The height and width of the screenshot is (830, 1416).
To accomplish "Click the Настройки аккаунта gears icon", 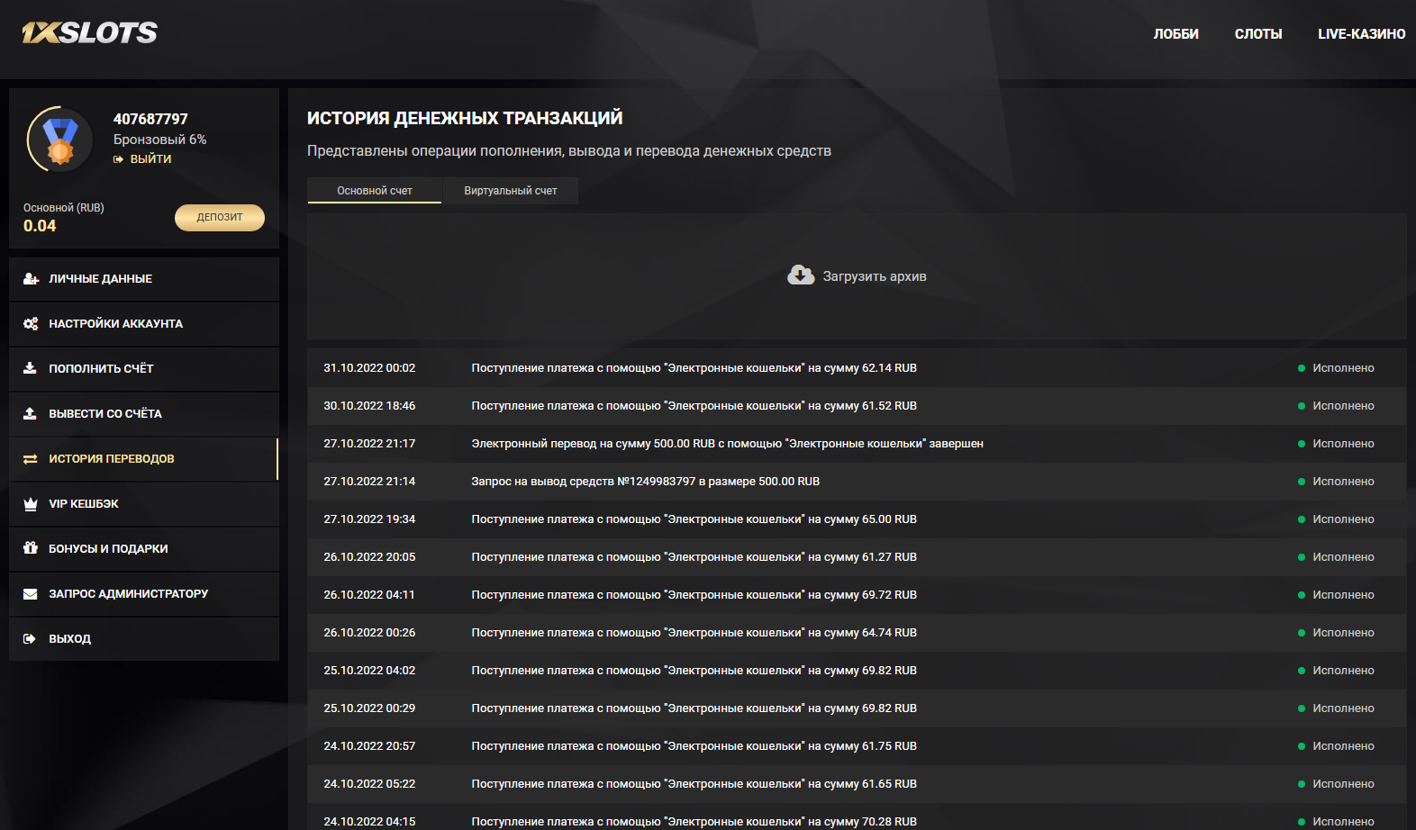I will [31, 324].
